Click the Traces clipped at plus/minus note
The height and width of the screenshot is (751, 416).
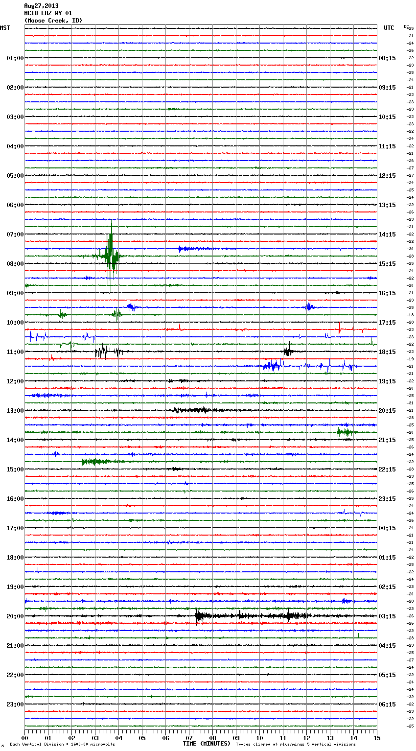click(x=296, y=744)
